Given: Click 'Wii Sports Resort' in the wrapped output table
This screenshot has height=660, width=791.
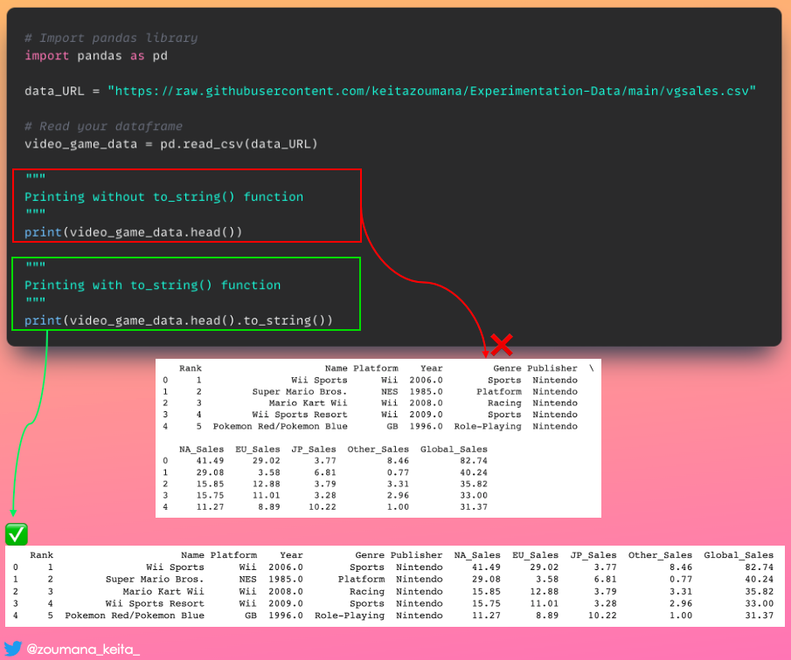Looking at the screenshot, I should 300,415.
